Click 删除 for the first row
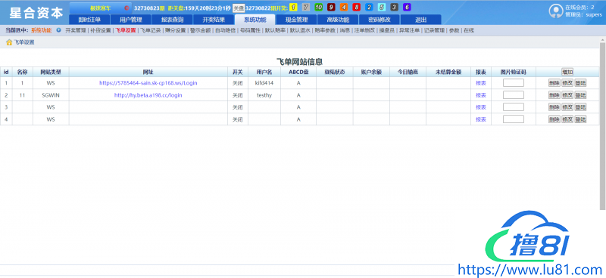606x278 pixels. [x=554, y=83]
